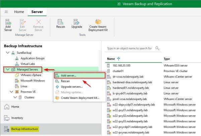Click the Name column sort arrow
The image size is (201, 136).
tap(119, 59)
